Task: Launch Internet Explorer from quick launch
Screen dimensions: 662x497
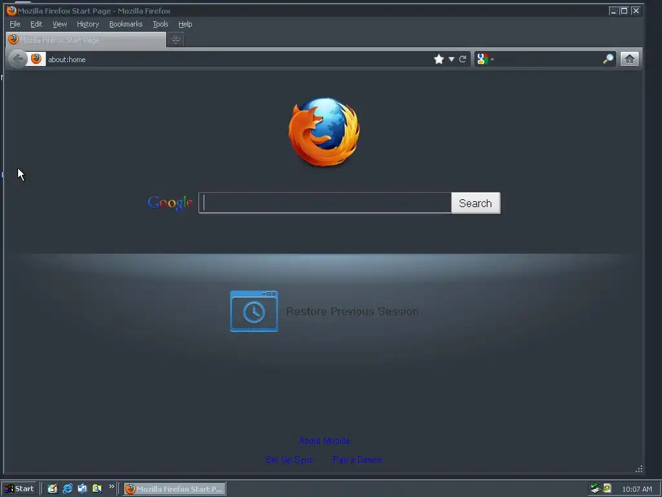Action: (x=67, y=489)
